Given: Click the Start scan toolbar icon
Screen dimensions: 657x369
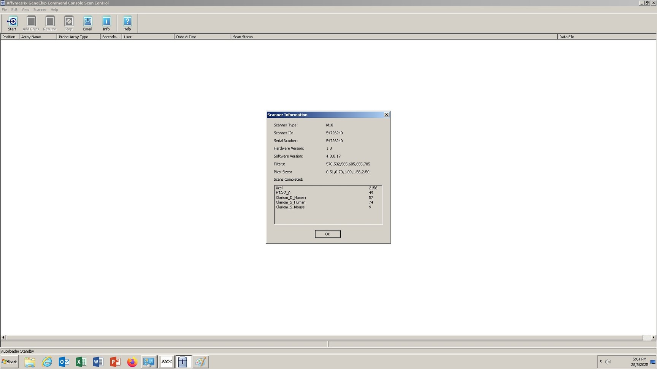Looking at the screenshot, I should pos(12,23).
